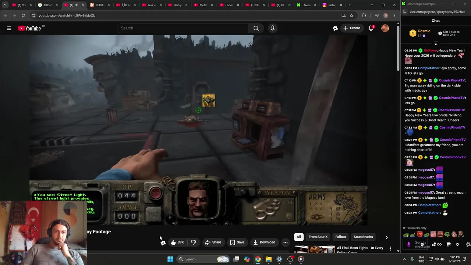Screen dimensions: 471x265
Task: Click the Create button on YouTube
Action: [352, 28]
